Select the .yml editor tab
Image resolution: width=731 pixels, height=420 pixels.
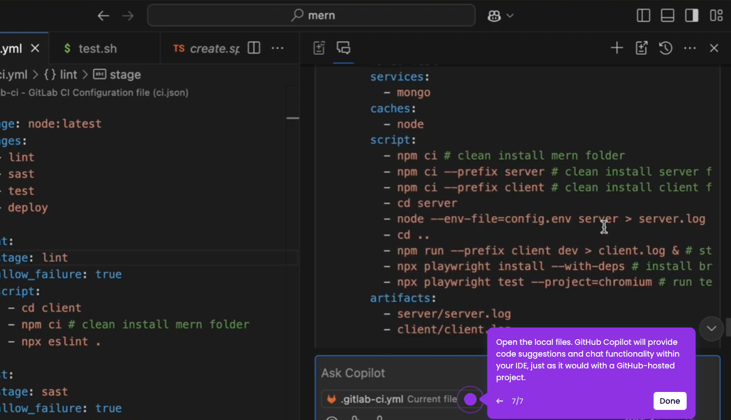[12, 48]
